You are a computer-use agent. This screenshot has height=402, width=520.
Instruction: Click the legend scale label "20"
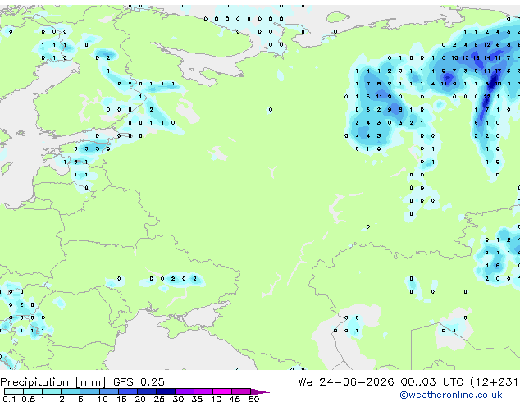tap(140, 399)
